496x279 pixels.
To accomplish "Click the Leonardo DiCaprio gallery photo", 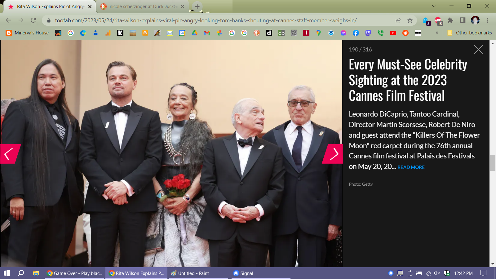I will [x=171, y=153].
